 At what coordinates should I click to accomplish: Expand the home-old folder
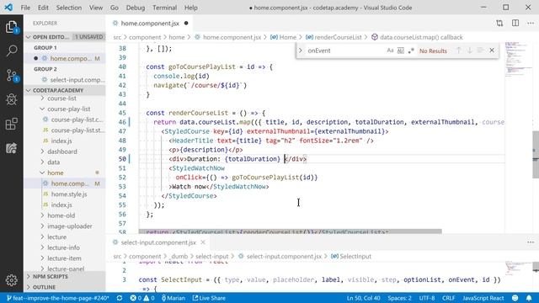pos(61,215)
